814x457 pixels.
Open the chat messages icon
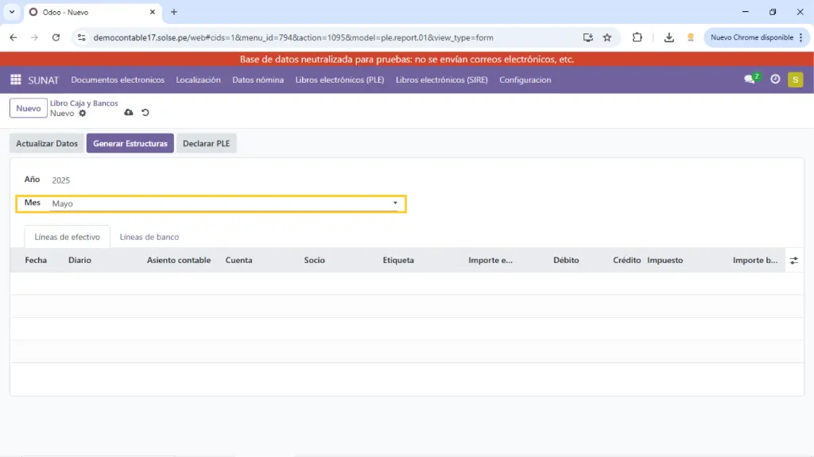(750, 79)
